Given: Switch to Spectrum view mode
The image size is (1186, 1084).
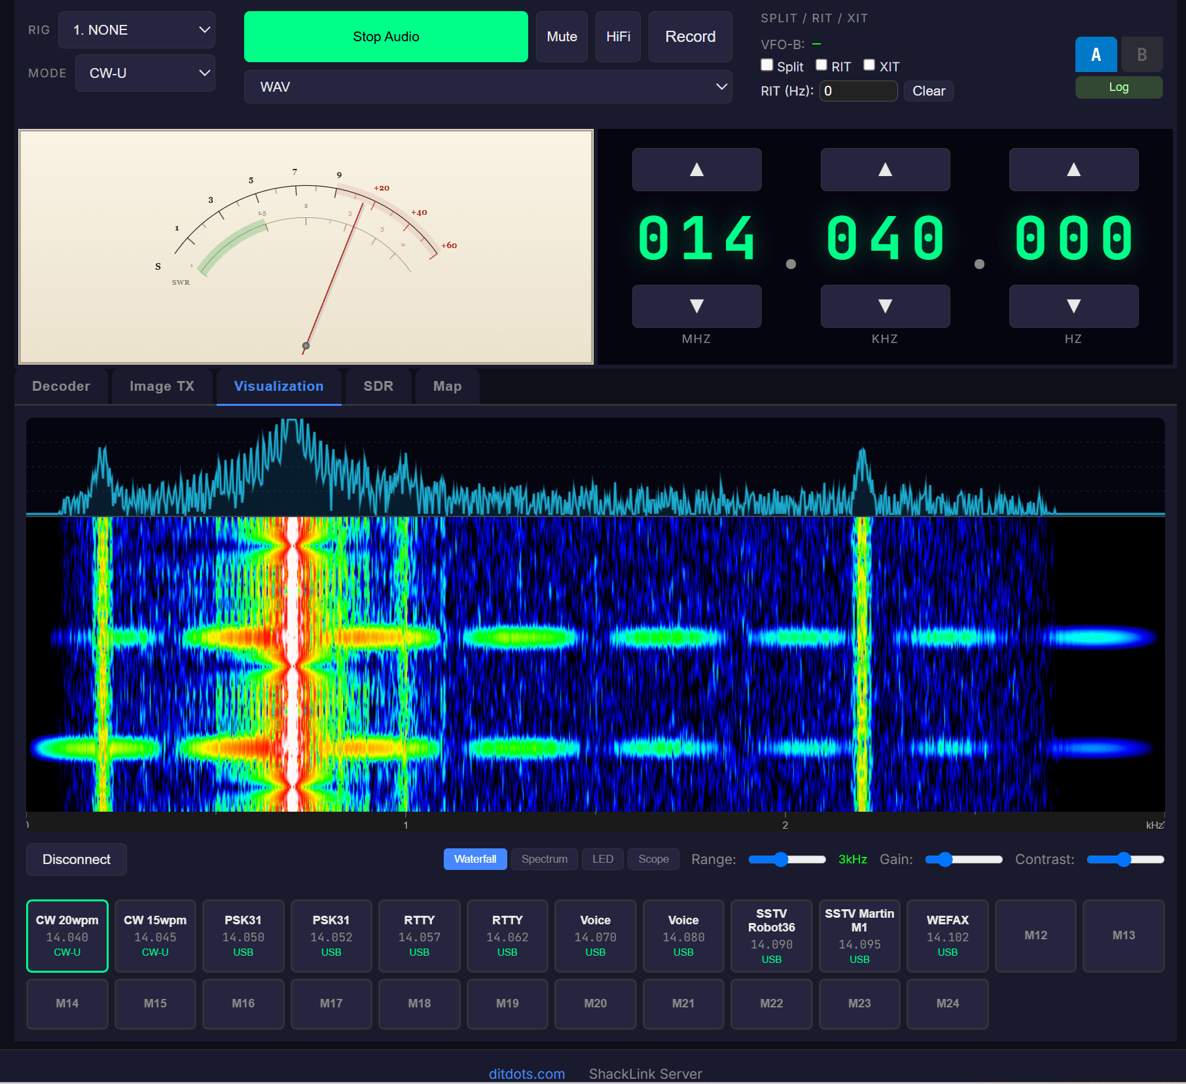Looking at the screenshot, I should pos(545,859).
